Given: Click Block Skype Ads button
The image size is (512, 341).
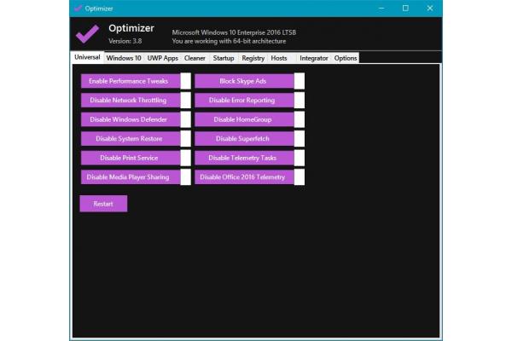Looking at the screenshot, I should (244, 81).
